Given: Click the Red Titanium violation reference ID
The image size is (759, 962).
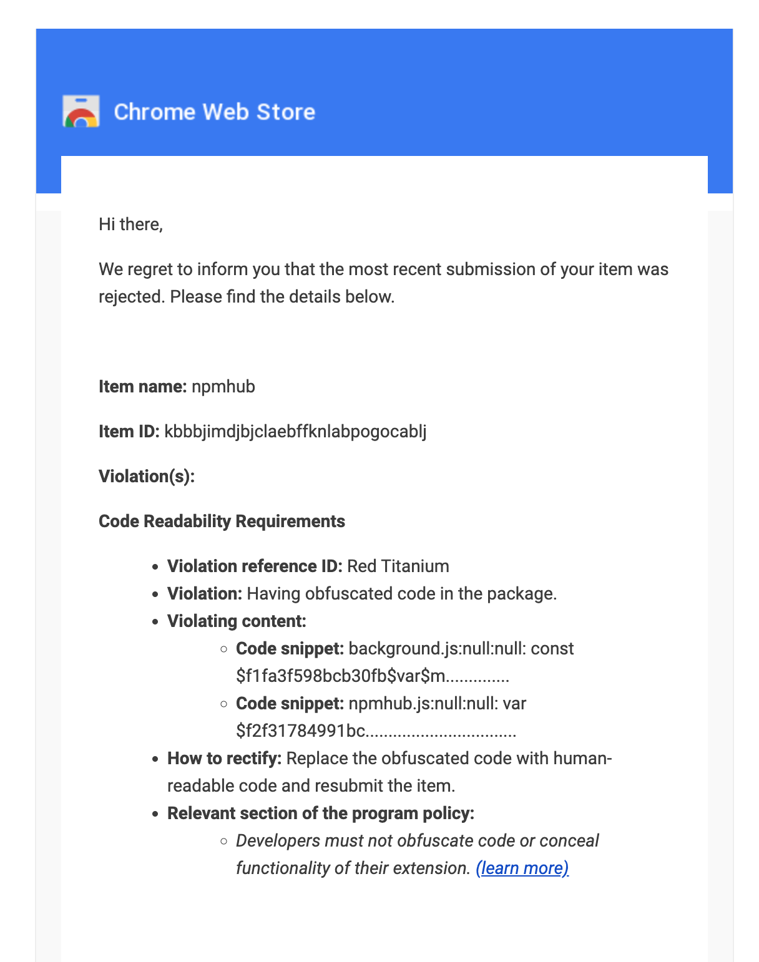Looking at the screenshot, I should pos(398,566).
